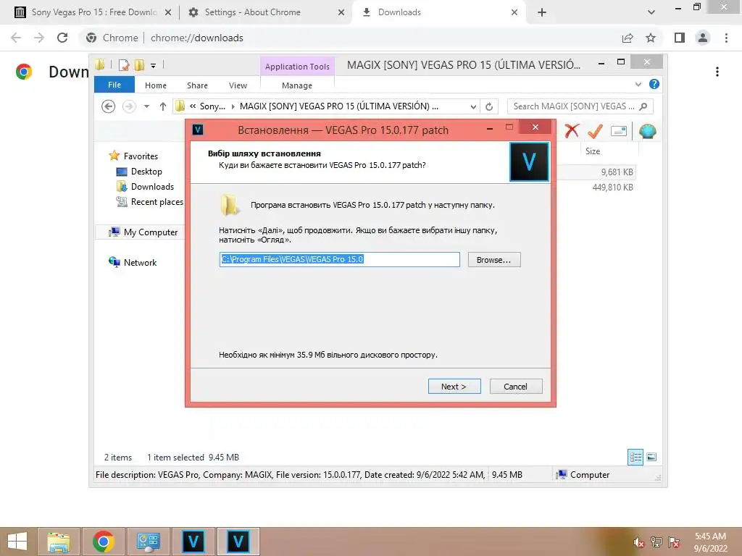This screenshot has width=742, height=556.
Task: Open Browse to choose install folder
Action: pyautogui.click(x=494, y=260)
